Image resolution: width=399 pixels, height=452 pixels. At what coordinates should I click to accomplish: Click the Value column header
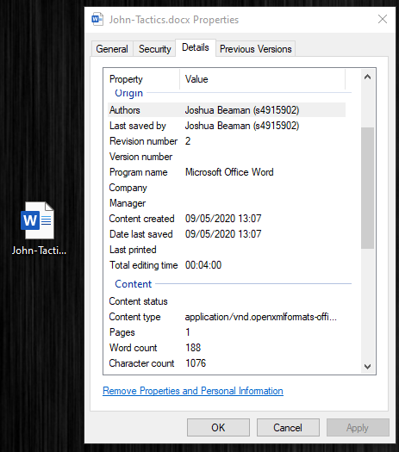(196, 79)
